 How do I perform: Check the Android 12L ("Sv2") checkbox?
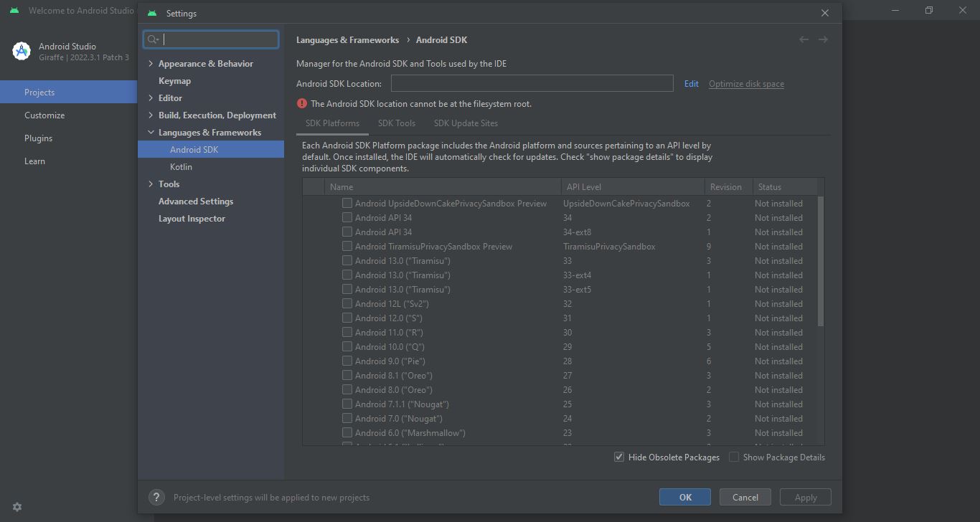pyautogui.click(x=347, y=303)
